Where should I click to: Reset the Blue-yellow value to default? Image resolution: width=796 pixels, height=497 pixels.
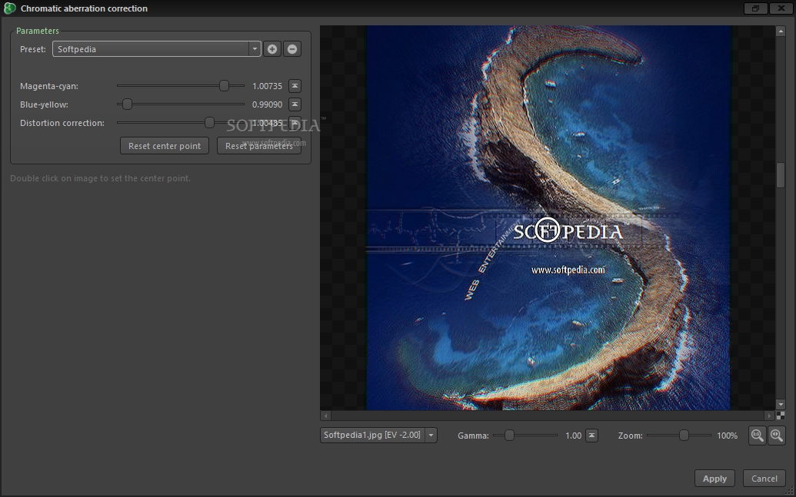point(295,104)
